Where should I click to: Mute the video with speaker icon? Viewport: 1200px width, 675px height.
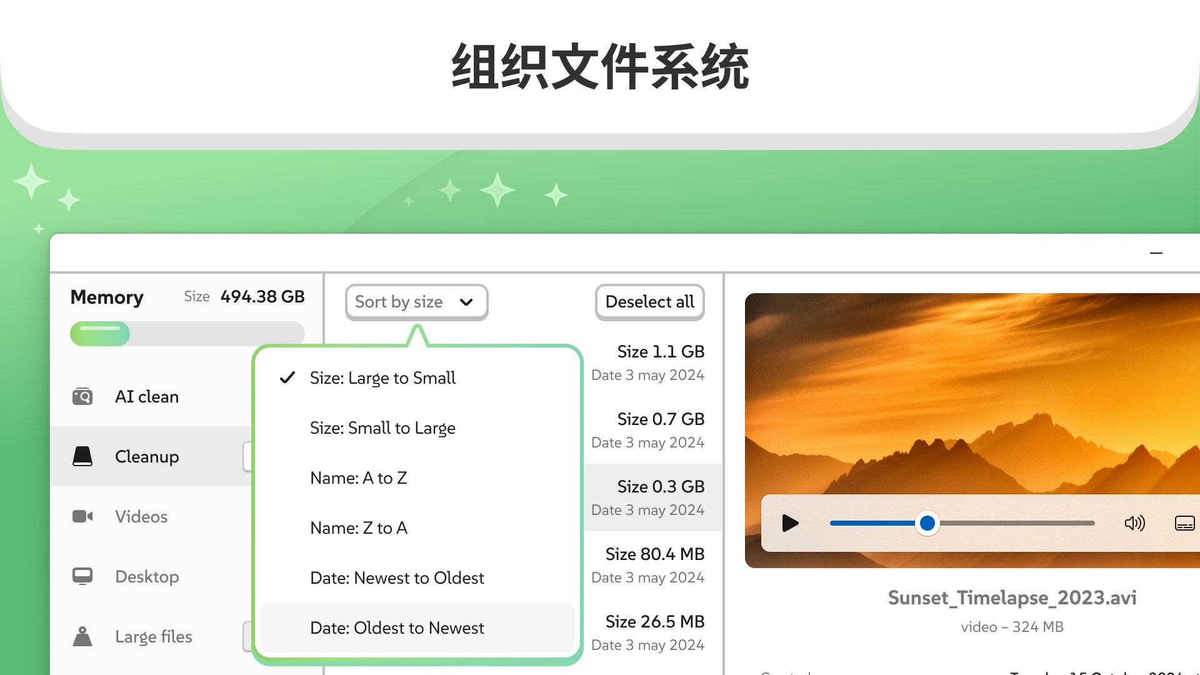tap(1134, 523)
